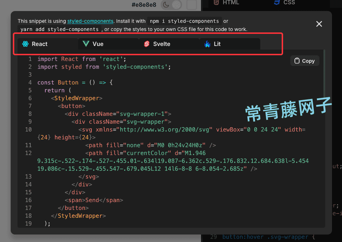342x242 pixels.
Task: Click the moon icon on theme toggle
Action: coord(166,5)
